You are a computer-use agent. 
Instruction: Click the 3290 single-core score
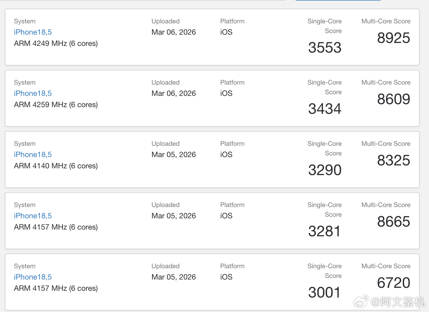pyautogui.click(x=325, y=170)
